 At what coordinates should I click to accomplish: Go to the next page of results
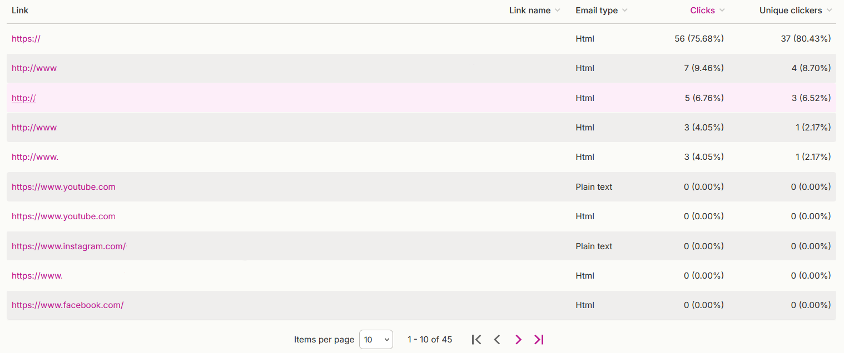[518, 340]
